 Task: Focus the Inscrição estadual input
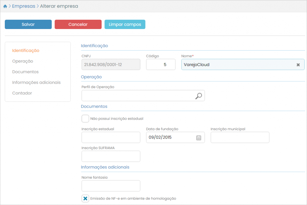coord(111,137)
